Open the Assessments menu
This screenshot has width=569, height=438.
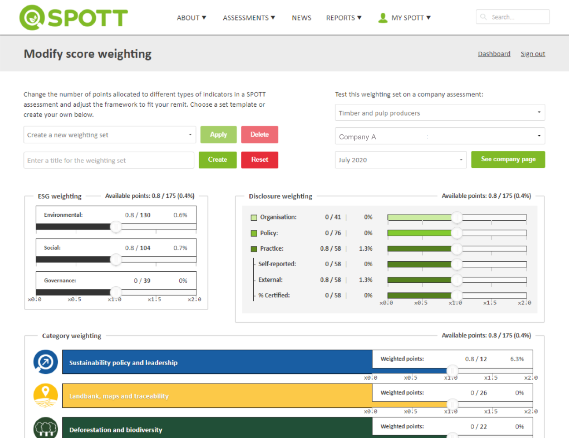[249, 18]
